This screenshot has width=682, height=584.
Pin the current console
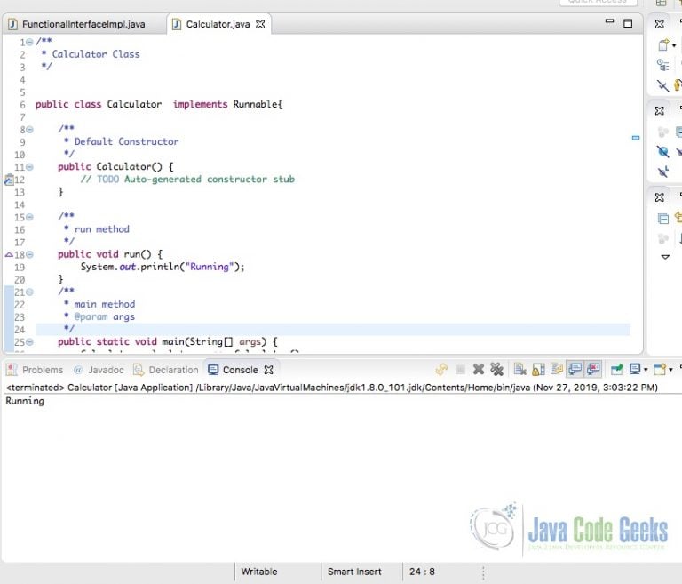click(617, 370)
